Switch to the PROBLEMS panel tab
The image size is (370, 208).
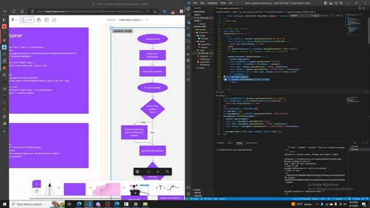click(x=220, y=143)
